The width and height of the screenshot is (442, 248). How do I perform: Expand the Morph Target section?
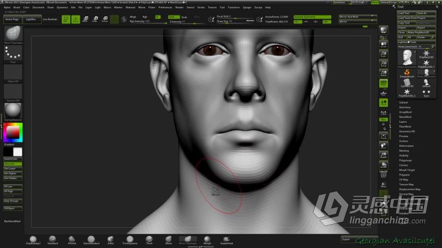[x=407, y=170]
